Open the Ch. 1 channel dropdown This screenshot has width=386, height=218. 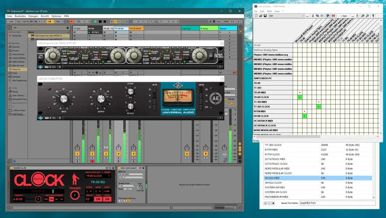(131, 177)
